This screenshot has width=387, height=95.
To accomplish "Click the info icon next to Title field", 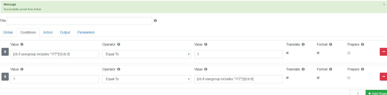I will coord(155,21).
